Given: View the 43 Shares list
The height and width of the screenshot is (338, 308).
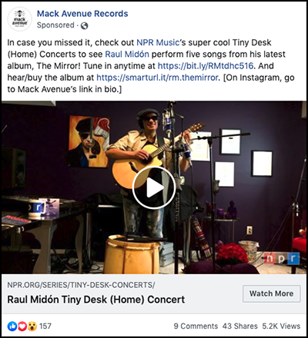Looking at the screenshot, I should tap(240, 326).
